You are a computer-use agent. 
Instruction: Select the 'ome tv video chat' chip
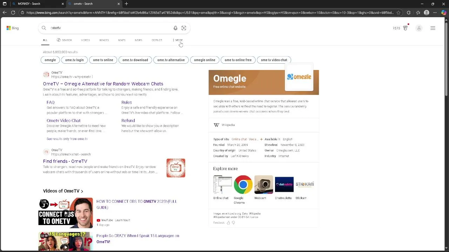point(274,60)
